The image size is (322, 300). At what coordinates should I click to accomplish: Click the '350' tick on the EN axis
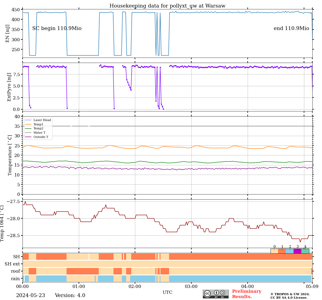point(15,29)
